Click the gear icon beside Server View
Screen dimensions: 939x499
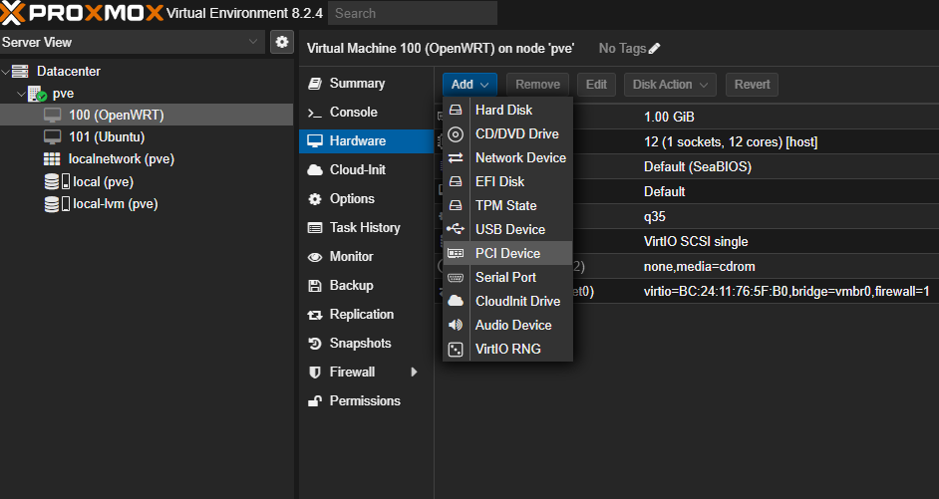coord(282,42)
